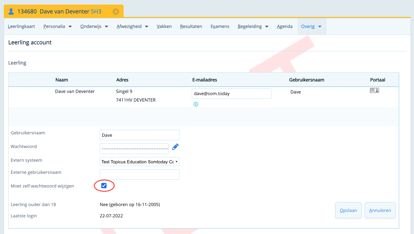
Task: Click the address line Singel 9
Action: click(124, 91)
